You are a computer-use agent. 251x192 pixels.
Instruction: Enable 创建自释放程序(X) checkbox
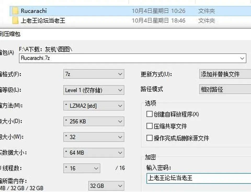[x=149, y=114]
